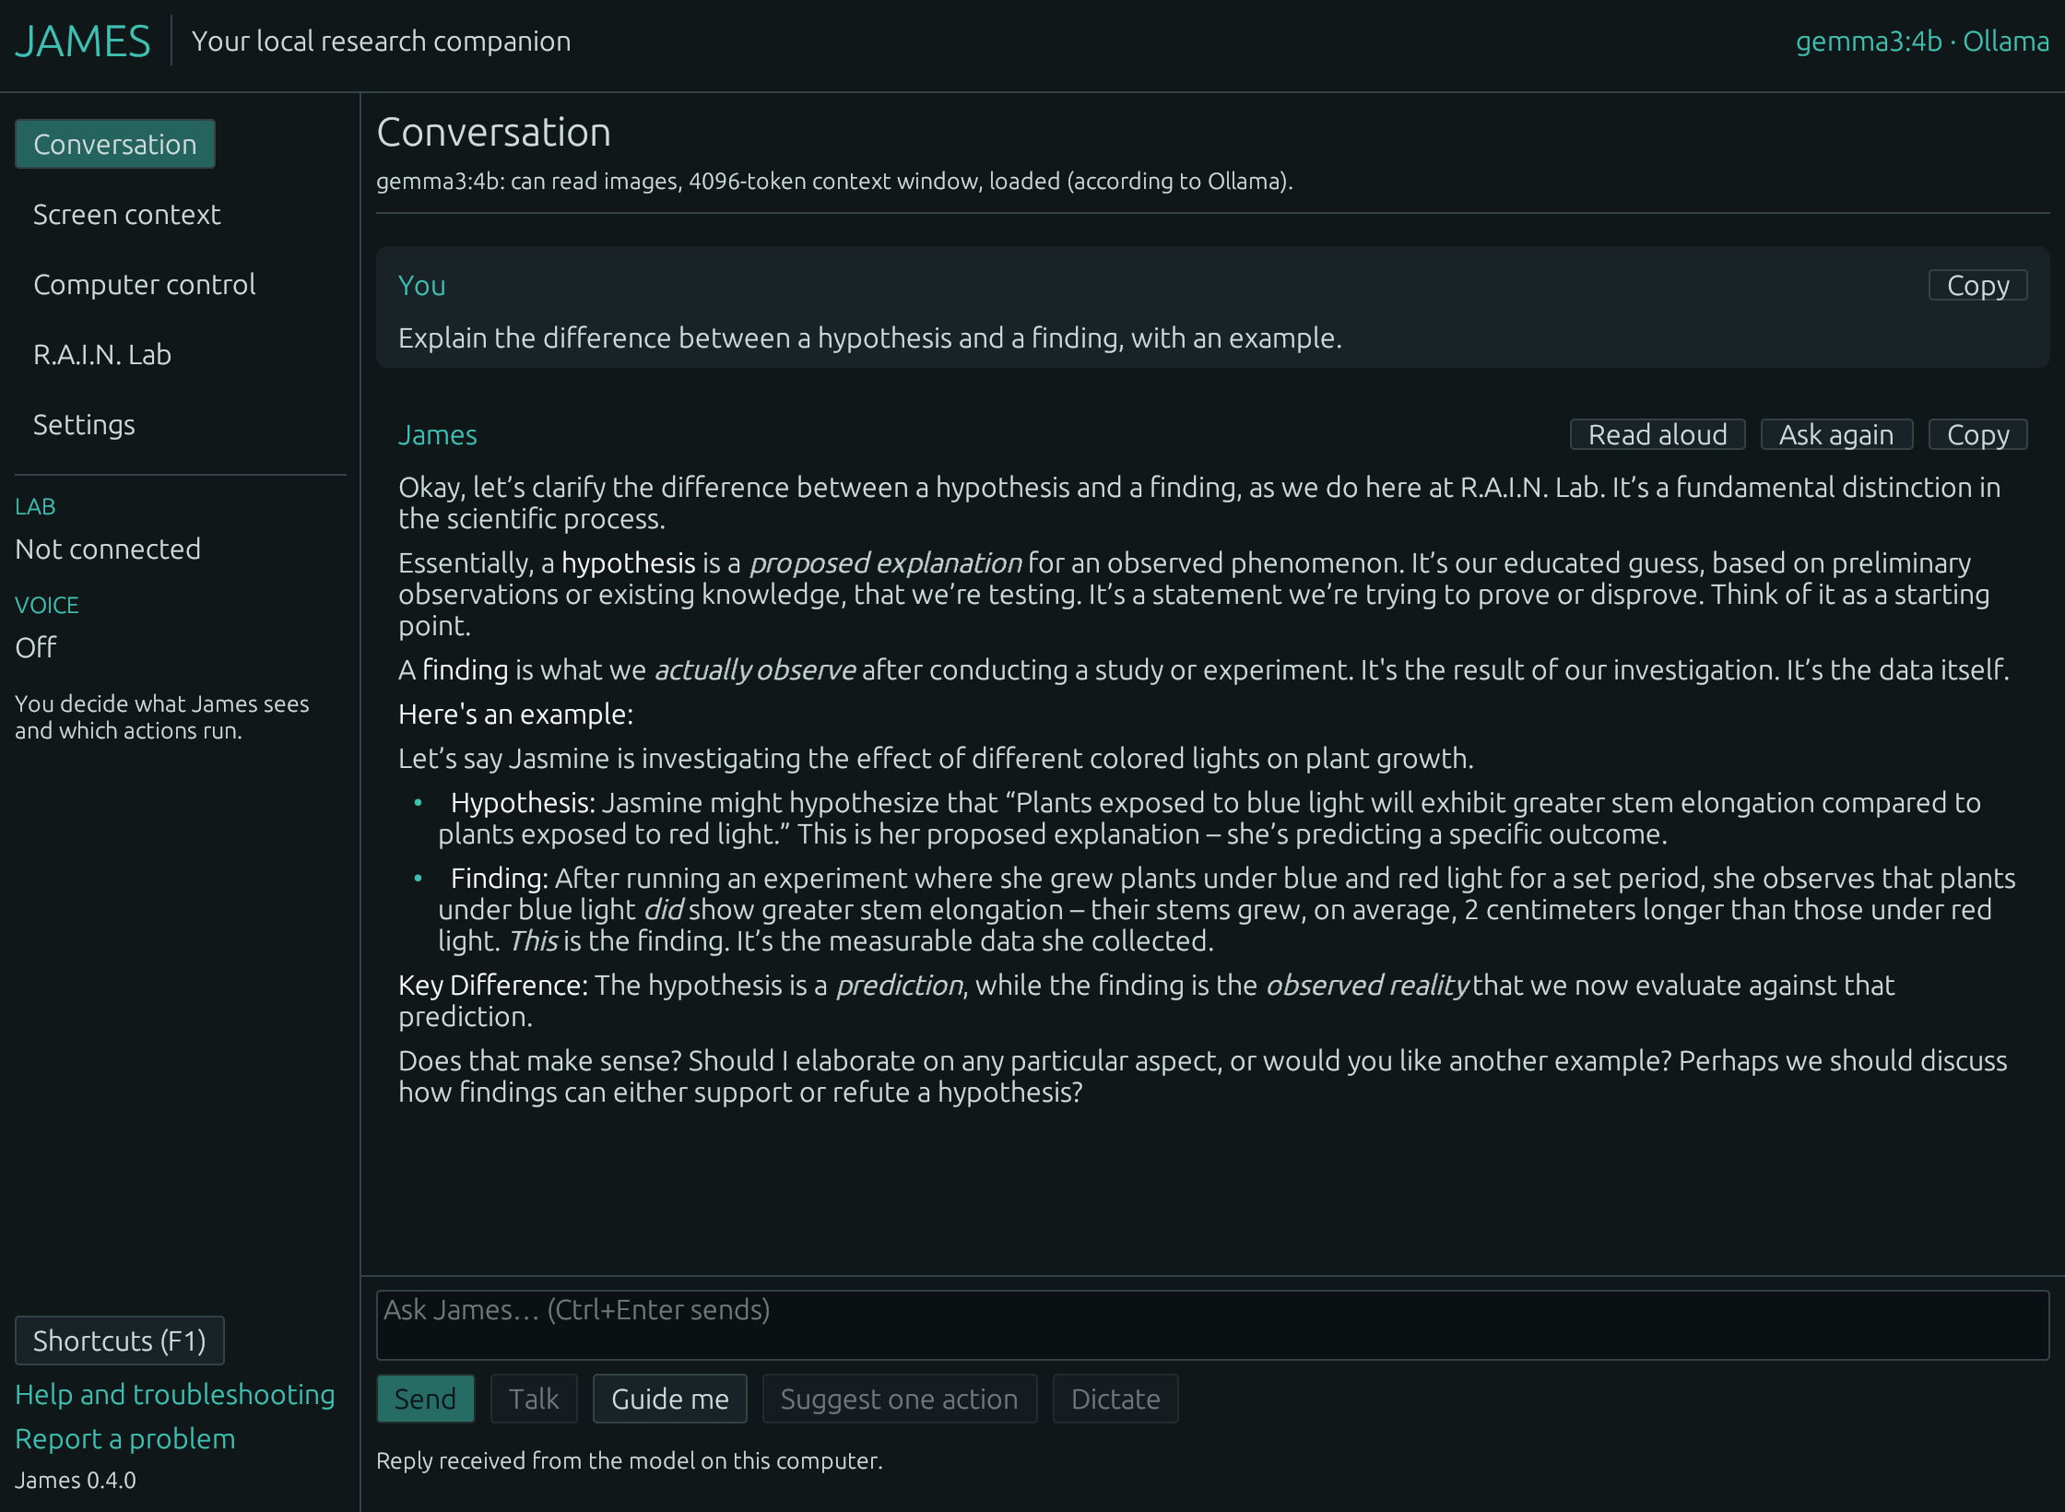The height and width of the screenshot is (1512, 2065).
Task: Click the 'Here's an example:' line
Action: click(x=516, y=714)
